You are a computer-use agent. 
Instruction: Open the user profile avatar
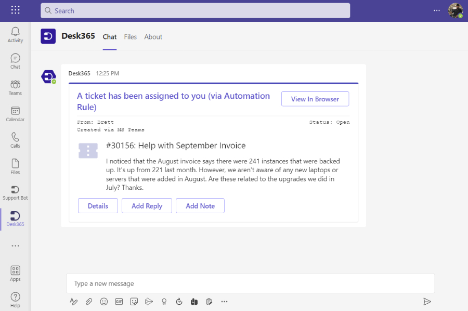coord(455,10)
